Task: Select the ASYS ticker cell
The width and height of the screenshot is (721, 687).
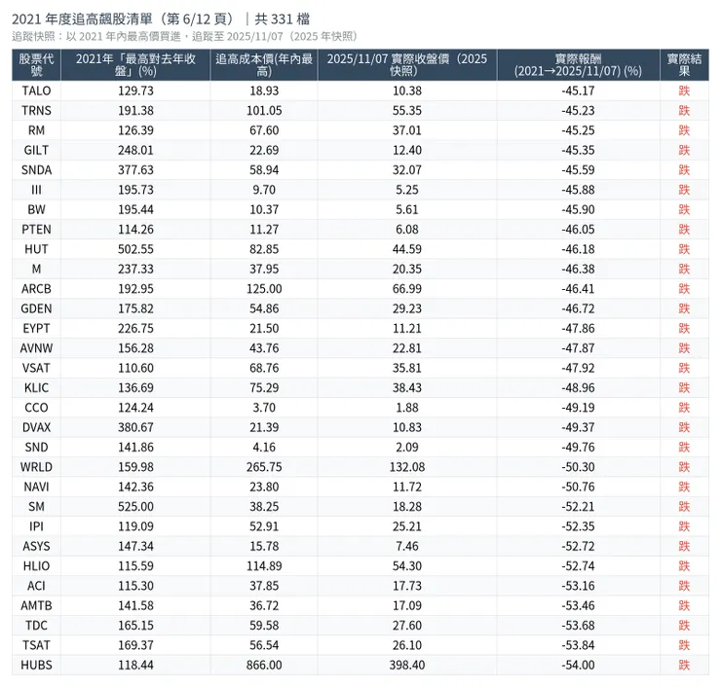Action: point(36,546)
